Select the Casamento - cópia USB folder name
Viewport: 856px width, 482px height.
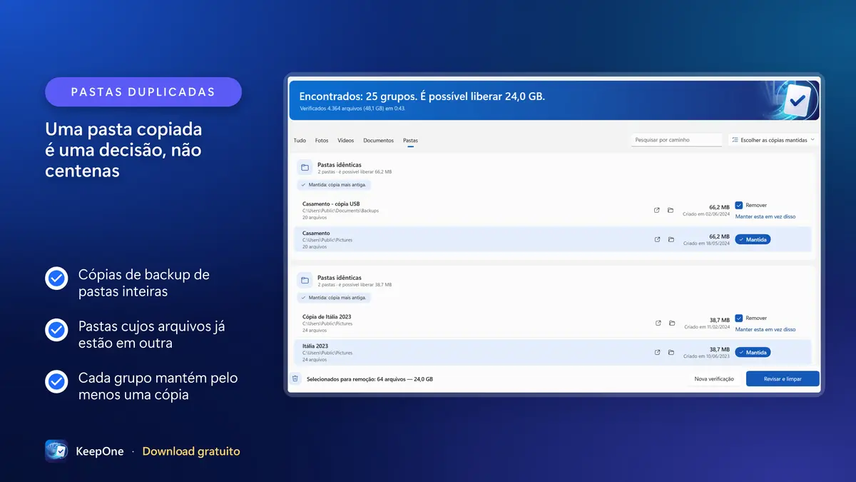[x=331, y=204]
